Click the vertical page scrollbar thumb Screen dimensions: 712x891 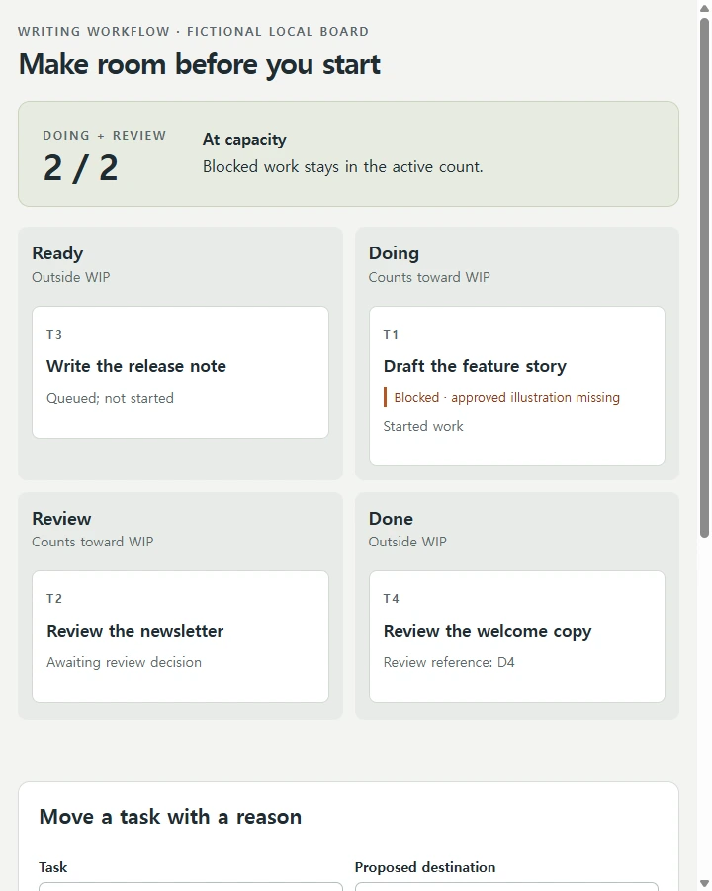[704, 277]
